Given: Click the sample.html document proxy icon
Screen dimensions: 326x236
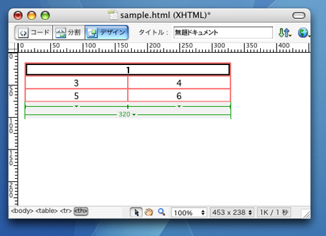Looking at the screenshot, I should tap(113, 15).
